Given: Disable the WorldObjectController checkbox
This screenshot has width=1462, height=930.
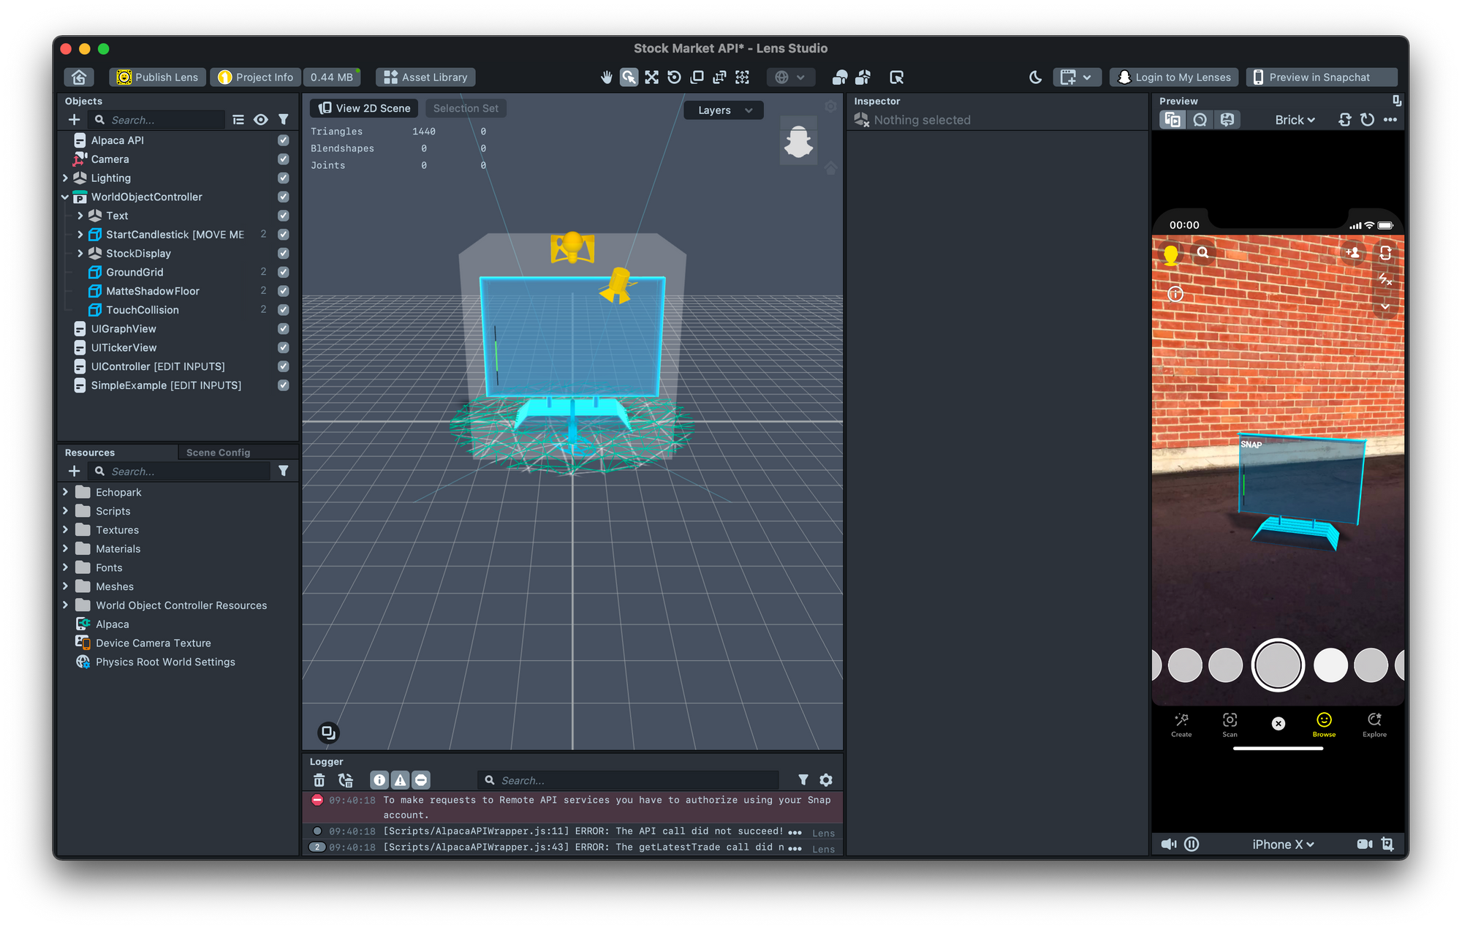Looking at the screenshot, I should pos(284,197).
